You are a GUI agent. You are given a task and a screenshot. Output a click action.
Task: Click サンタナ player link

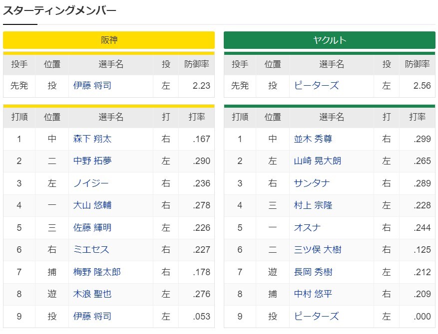click(312, 183)
